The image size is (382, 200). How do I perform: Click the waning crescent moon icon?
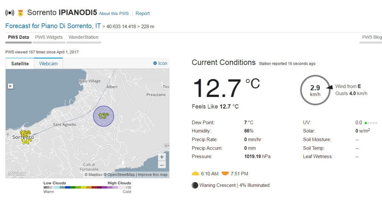(x=195, y=185)
